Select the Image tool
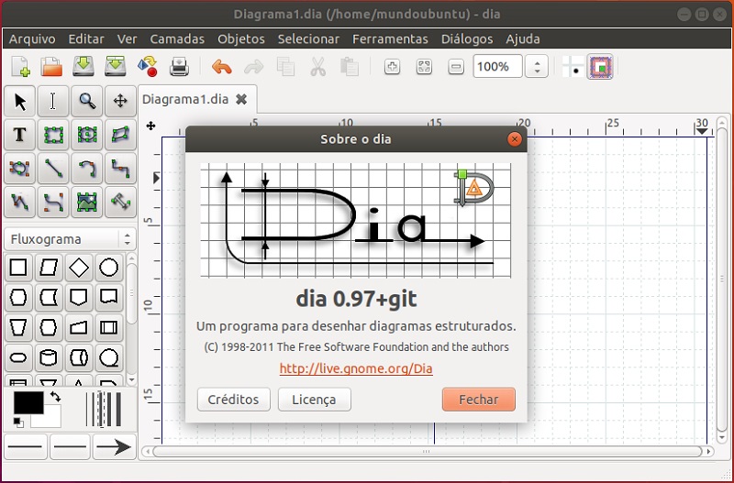Viewport: 734px width, 483px height. click(x=86, y=202)
